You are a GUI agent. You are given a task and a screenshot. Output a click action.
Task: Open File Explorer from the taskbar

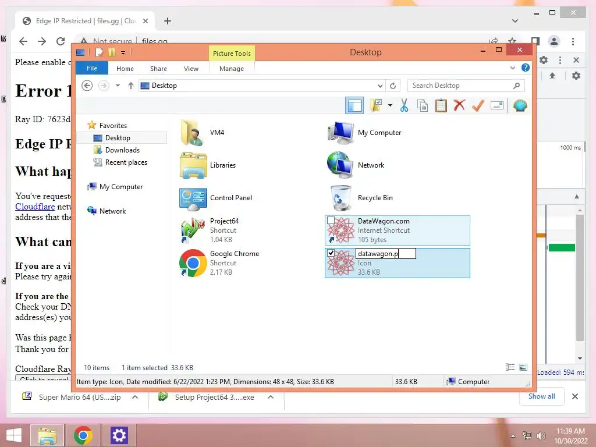tap(47, 435)
